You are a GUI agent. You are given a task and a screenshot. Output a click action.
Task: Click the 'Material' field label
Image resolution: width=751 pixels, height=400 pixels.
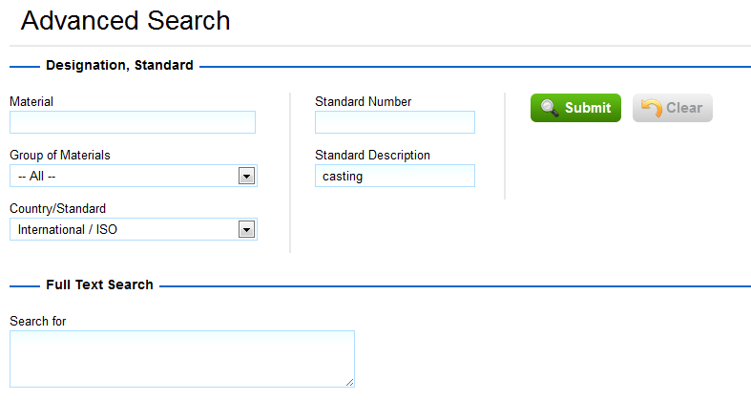coord(31,101)
